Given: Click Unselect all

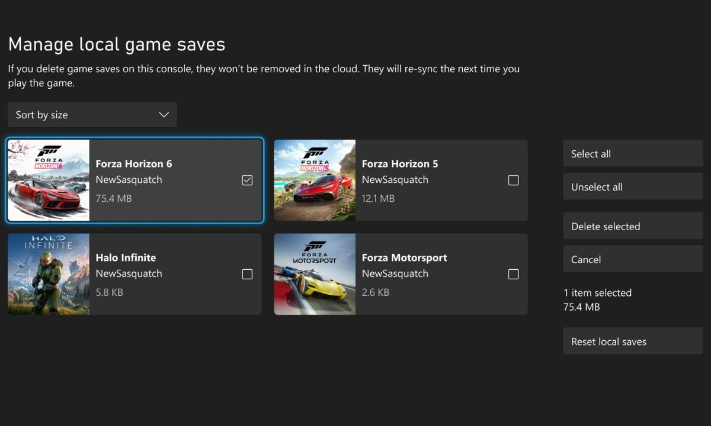Looking at the screenshot, I should (633, 187).
